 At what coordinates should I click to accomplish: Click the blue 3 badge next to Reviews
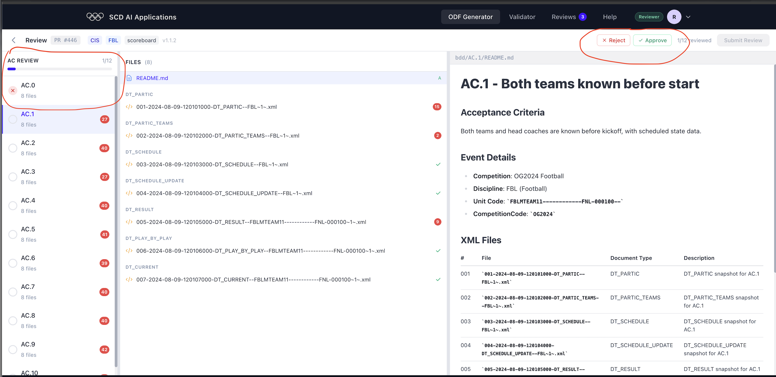tap(583, 17)
